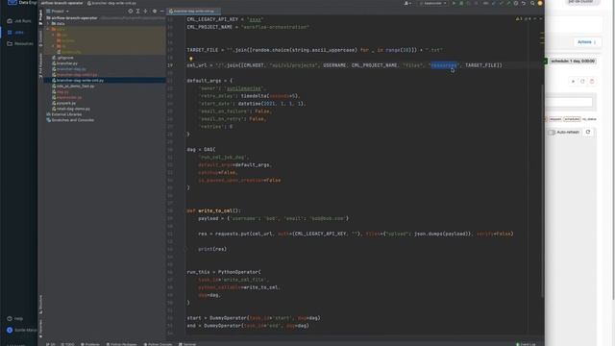This screenshot has width=615, height=346.
Task: Open Project panel settings gear
Action: [x=155, y=12]
